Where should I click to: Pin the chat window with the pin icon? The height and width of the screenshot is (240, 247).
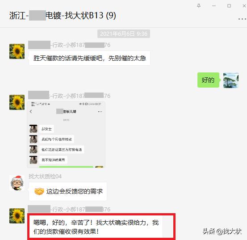click(x=199, y=6)
